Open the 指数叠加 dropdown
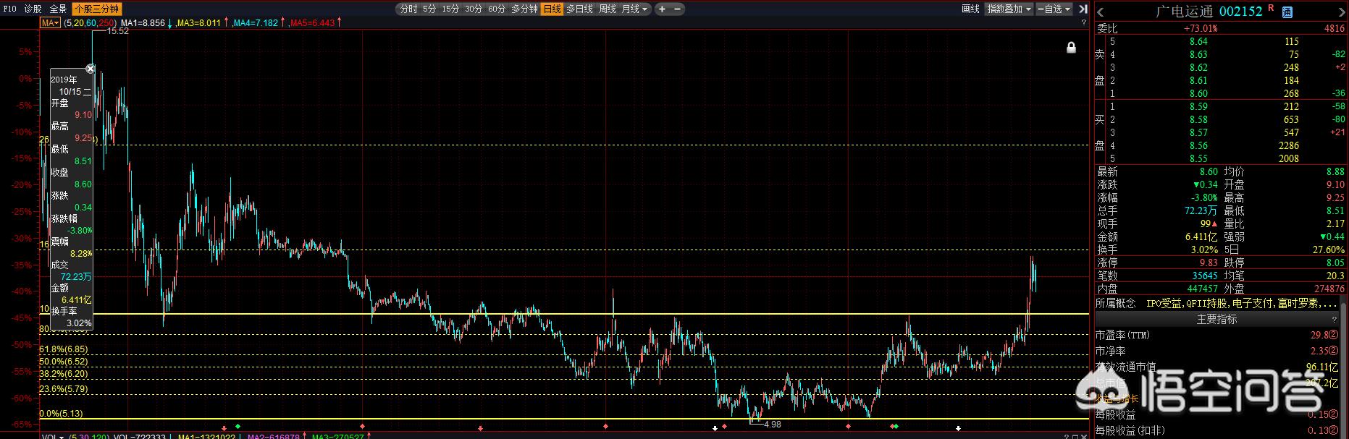 pyautogui.click(x=1009, y=9)
